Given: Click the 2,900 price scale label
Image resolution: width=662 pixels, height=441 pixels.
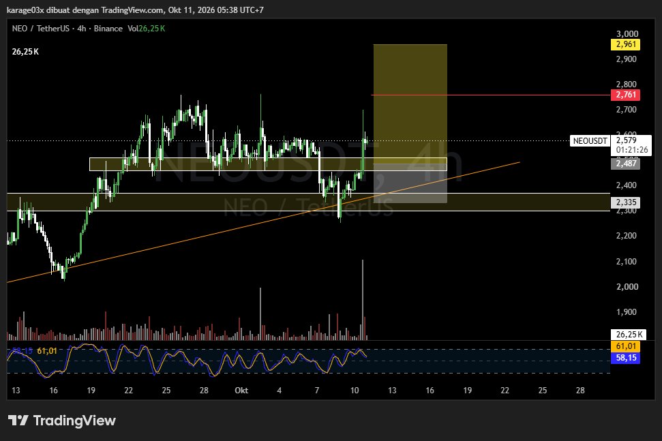Looking at the screenshot, I should pos(626,59).
